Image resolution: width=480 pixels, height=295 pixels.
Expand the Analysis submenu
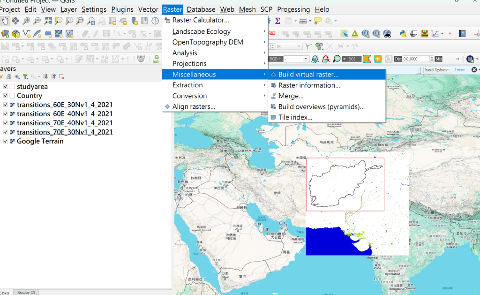pyautogui.click(x=215, y=53)
